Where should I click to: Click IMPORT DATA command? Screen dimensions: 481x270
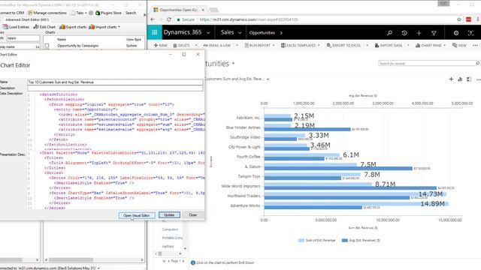click(x=389, y=45)
